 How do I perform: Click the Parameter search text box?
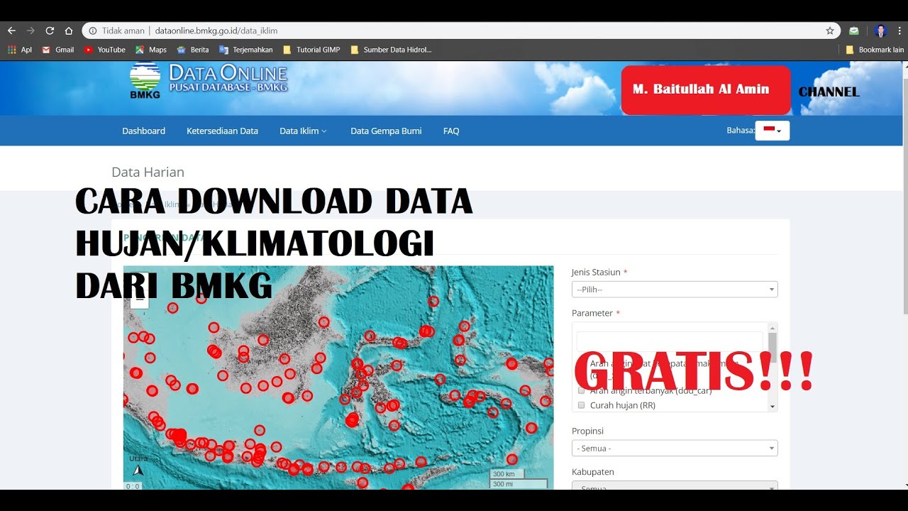tap(670, 341)
